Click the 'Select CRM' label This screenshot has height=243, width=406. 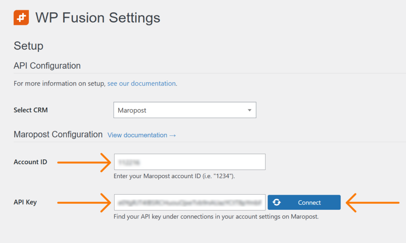coord(31,110)
